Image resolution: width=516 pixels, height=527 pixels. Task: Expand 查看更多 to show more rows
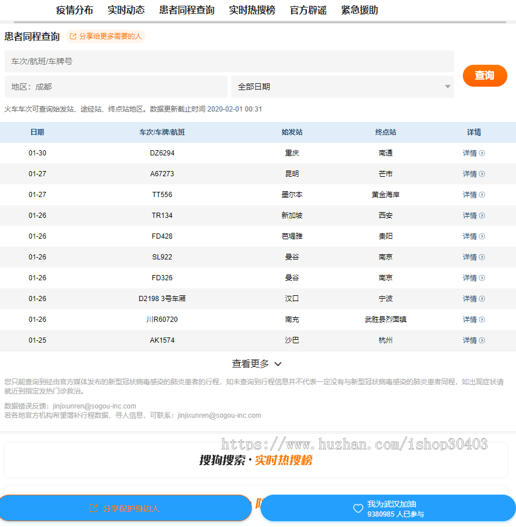(258, 364)
